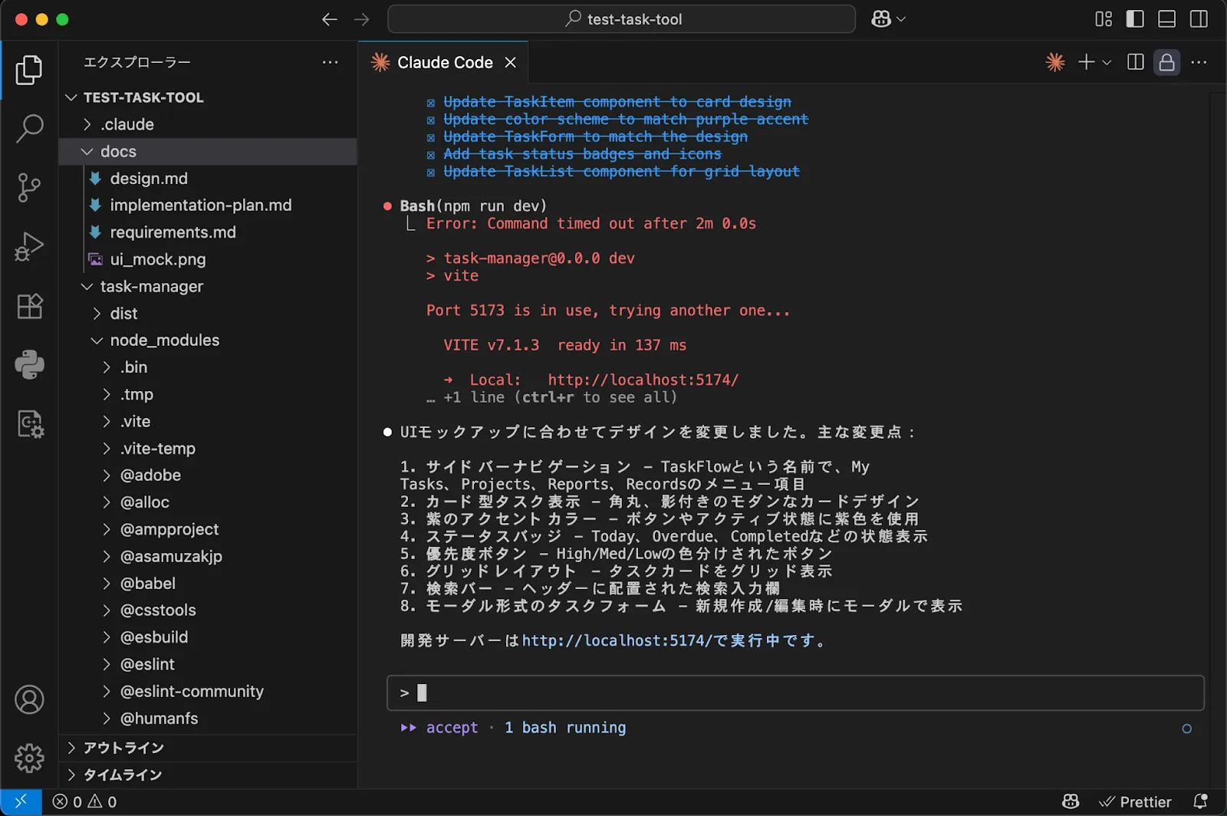Open the Python activity bar icon
This screenshot has width=1227, height=816.
29,365
